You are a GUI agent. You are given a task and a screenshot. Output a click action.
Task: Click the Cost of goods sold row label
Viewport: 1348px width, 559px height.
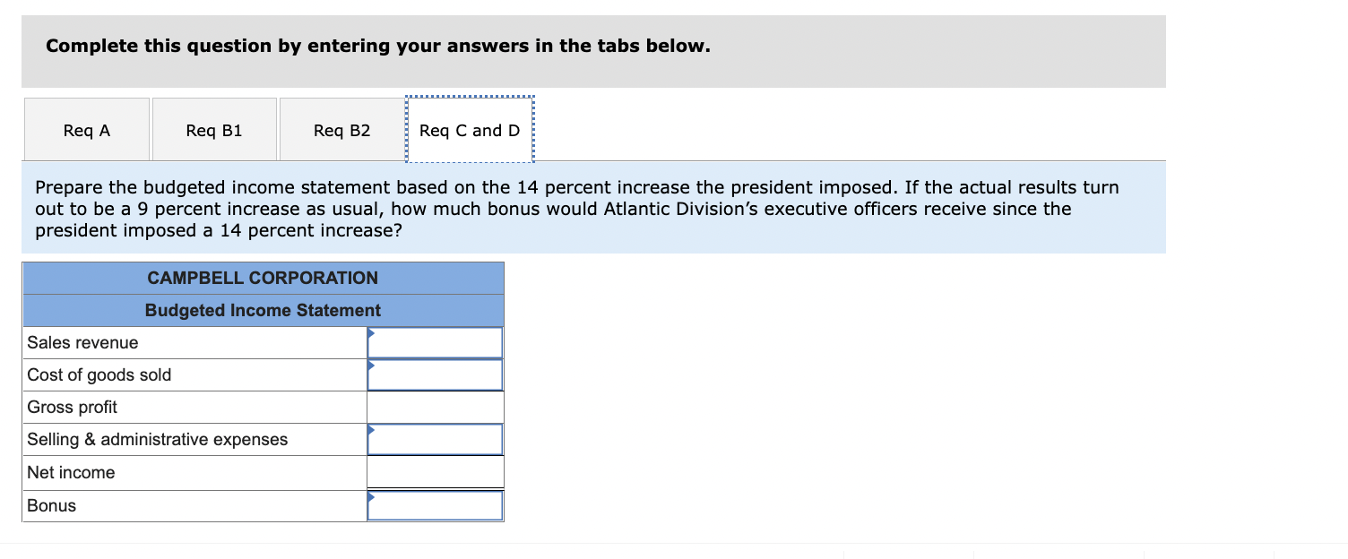(99, 374)
